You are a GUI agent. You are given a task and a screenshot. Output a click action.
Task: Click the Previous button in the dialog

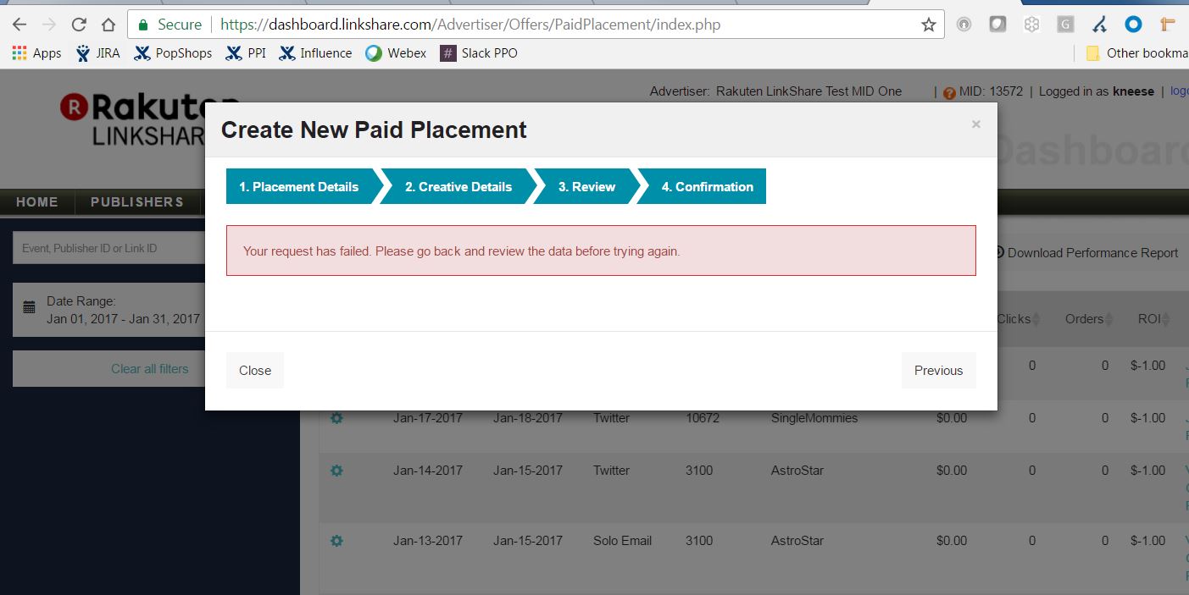938,371
